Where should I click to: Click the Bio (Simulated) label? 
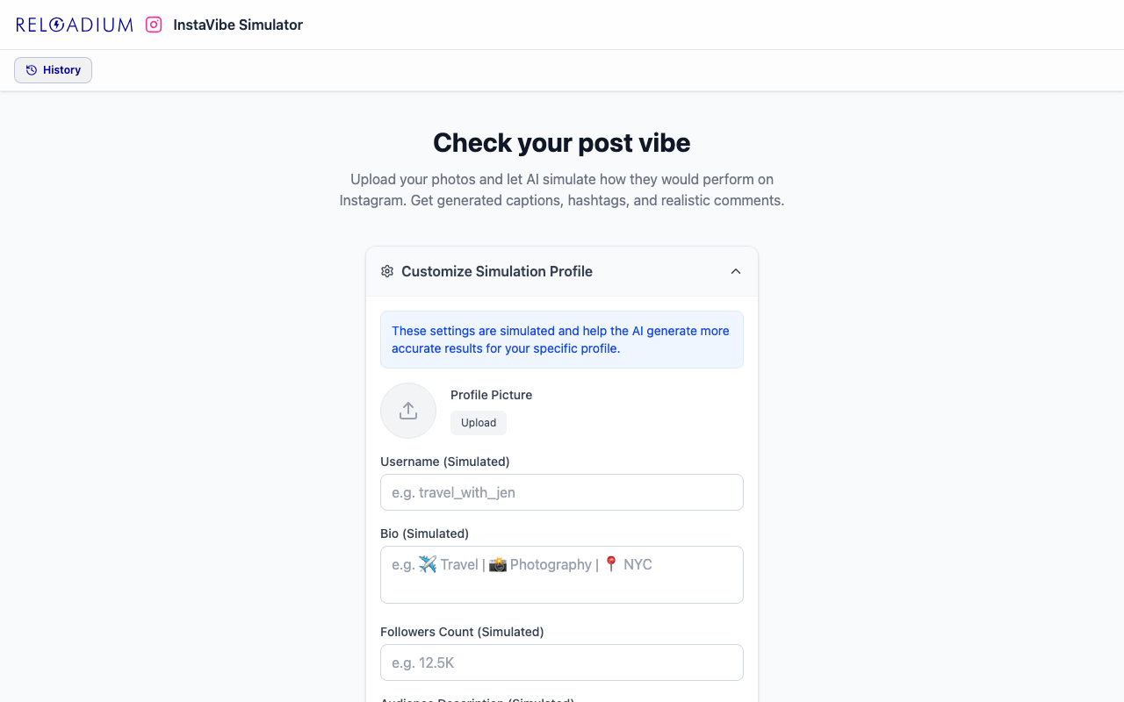pyautogui.click(x=425, y=534)
